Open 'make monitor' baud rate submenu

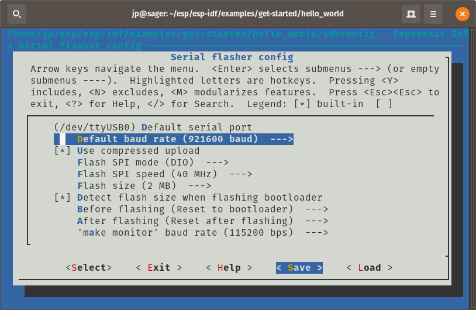click(x=202, y=233)
